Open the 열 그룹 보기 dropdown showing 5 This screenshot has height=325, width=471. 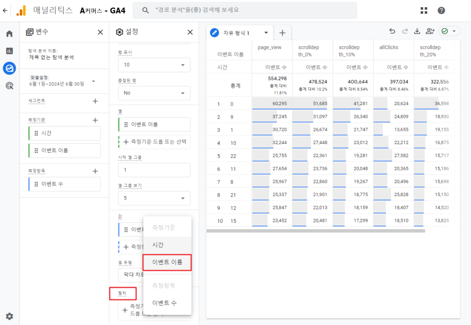[154, 198]
